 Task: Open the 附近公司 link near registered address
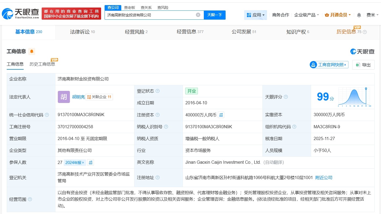coord(323,177)
